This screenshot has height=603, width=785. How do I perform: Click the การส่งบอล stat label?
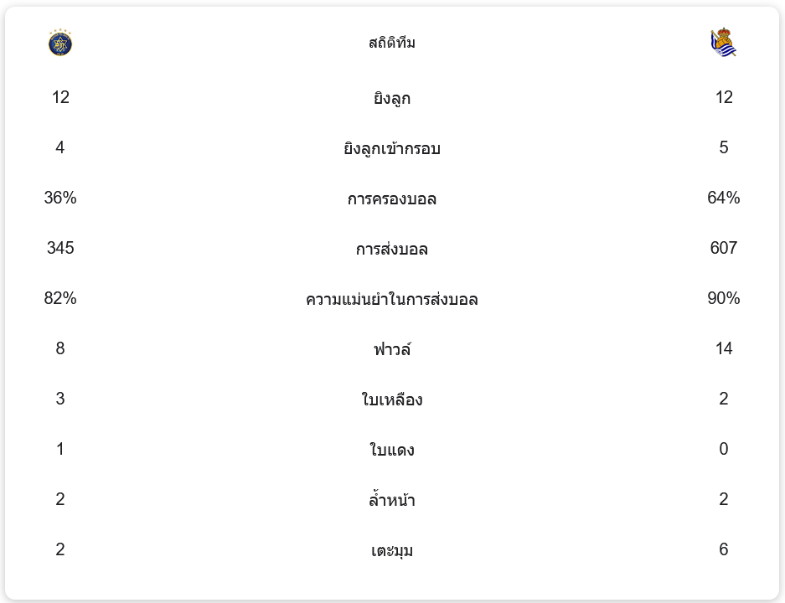tap(392, 250)
